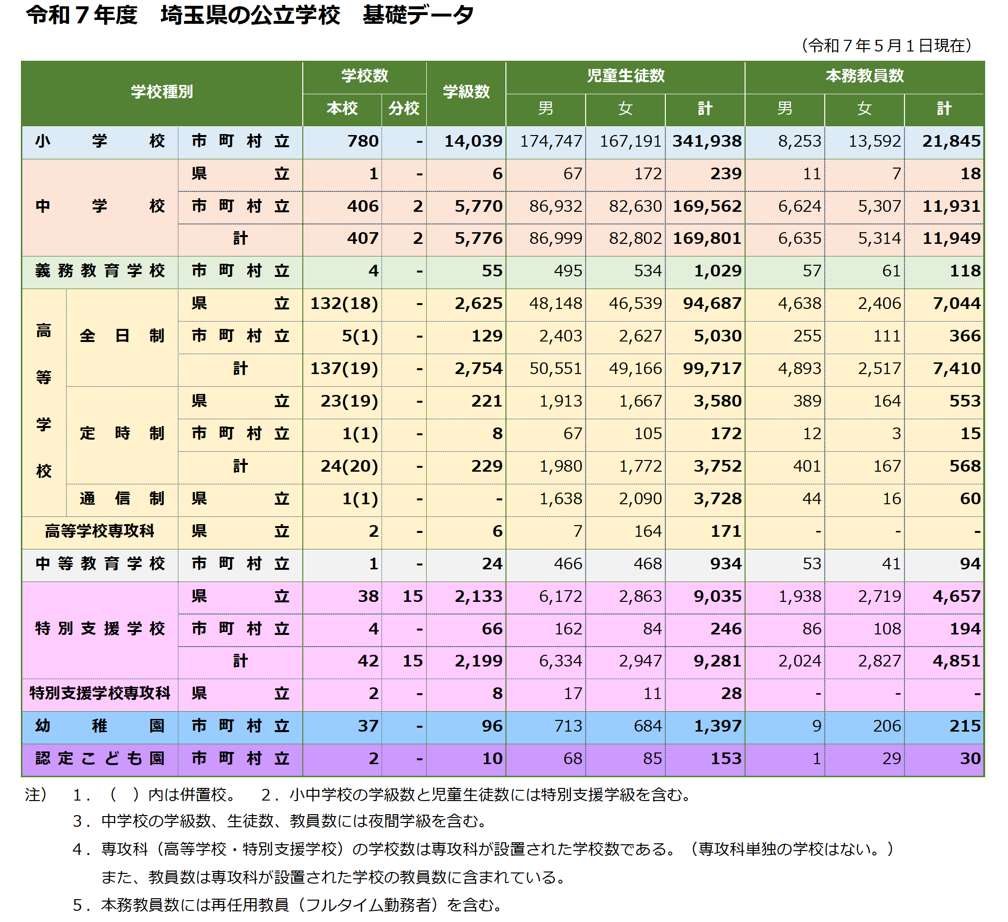Click the 11,949 teacher total cell
1008x922 pixels.
click(944, 239)
